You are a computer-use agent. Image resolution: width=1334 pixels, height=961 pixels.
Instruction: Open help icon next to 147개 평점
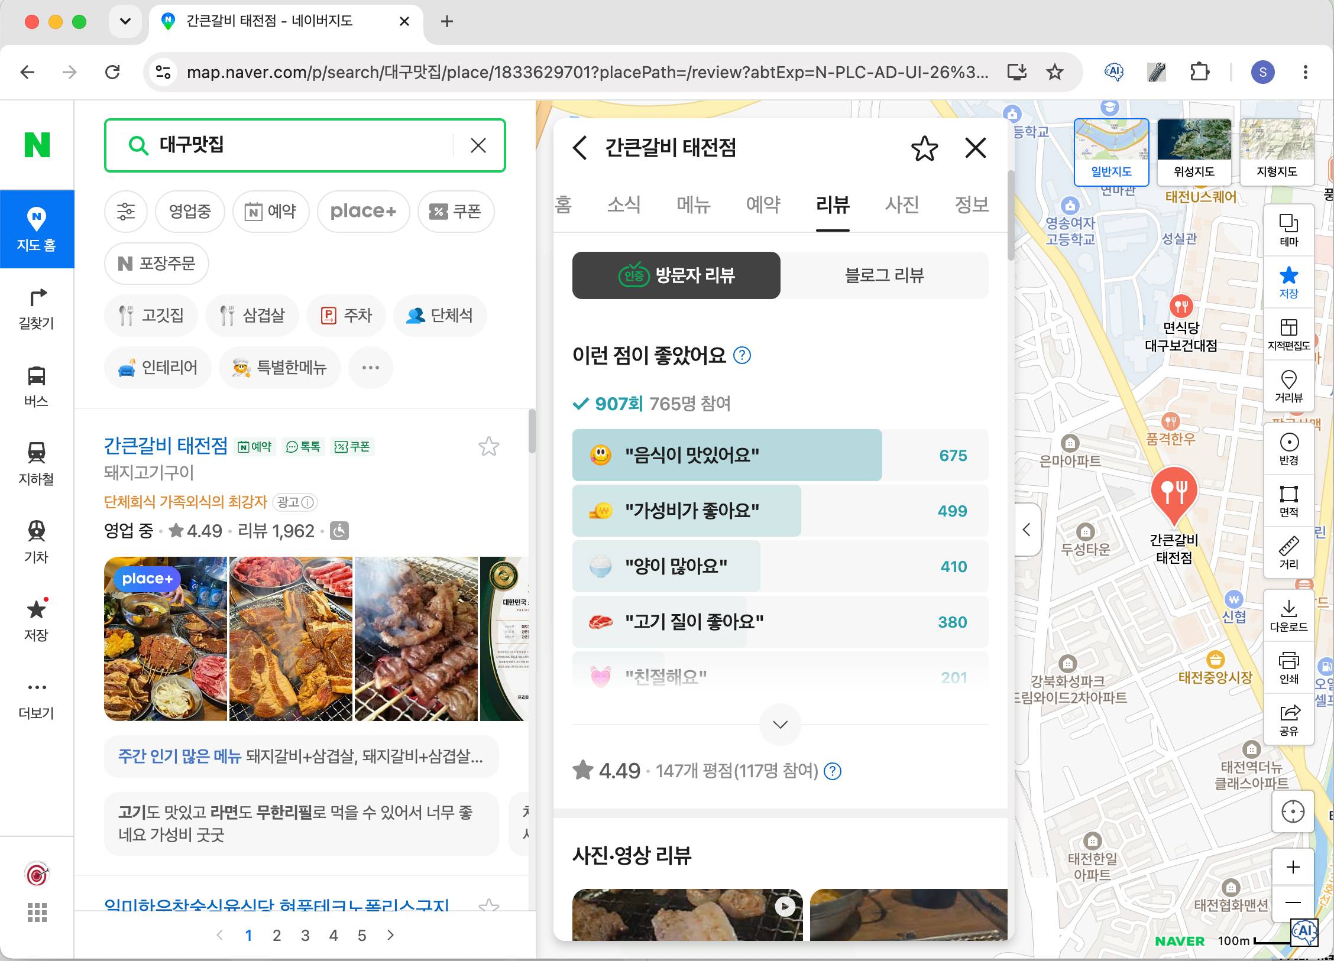[833, 771]
